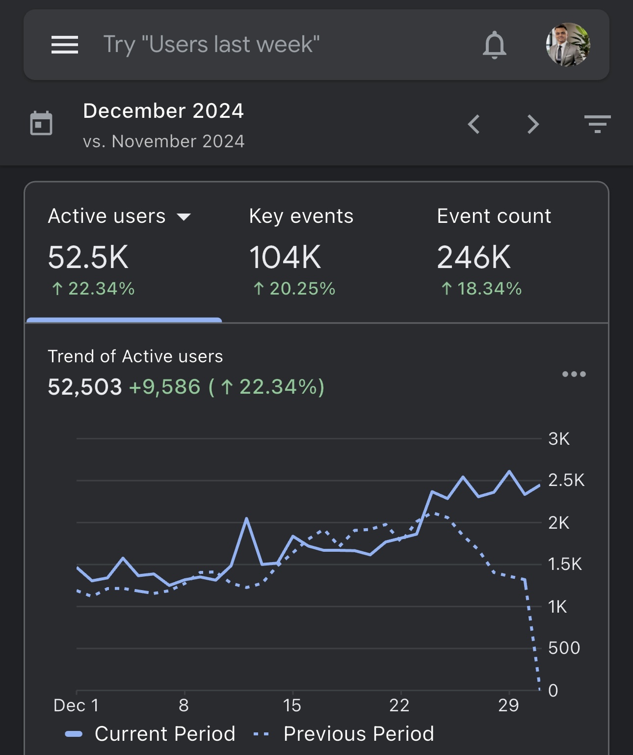Viewport: 633px width, 755px height.
Task: Open the chart's three-dot more menu
Action: [574, 374]
